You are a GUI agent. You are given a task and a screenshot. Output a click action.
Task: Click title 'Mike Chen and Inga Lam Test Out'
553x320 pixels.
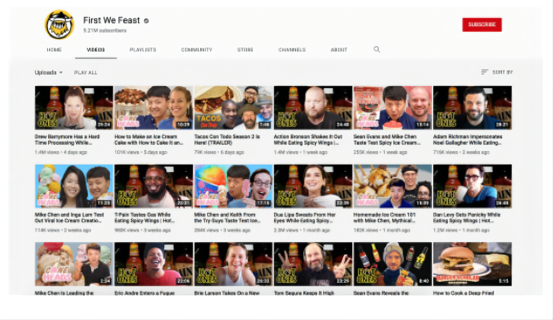click(x=69, y=217)
